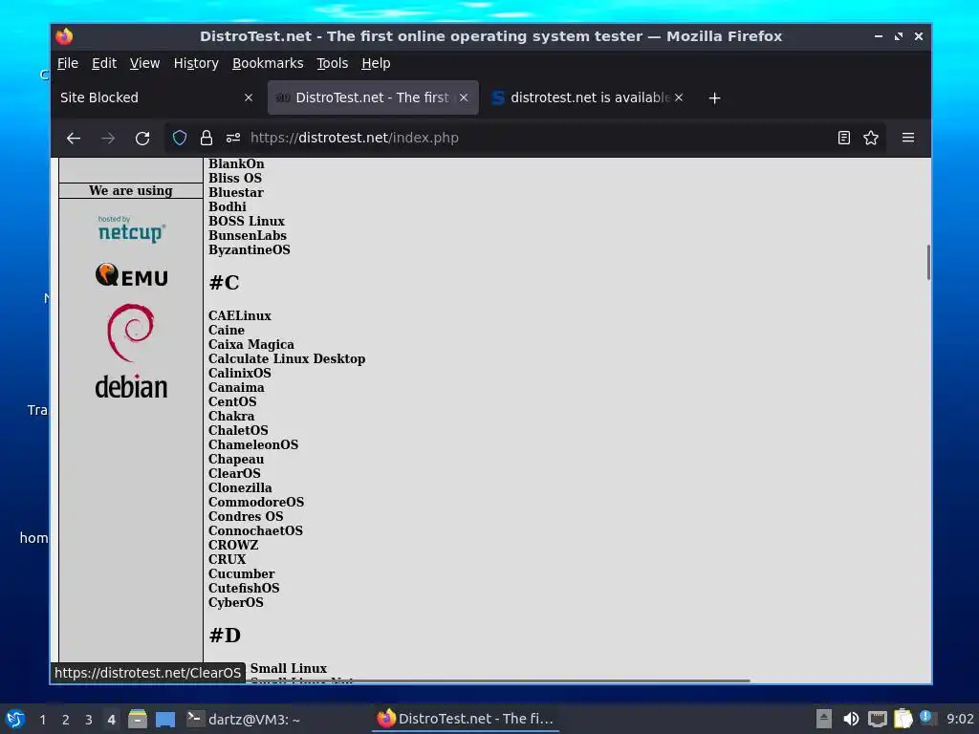Viewport: 979px width, 734px height.
Task: Close the DistroTest.net tab
Action: pos(464,97)
